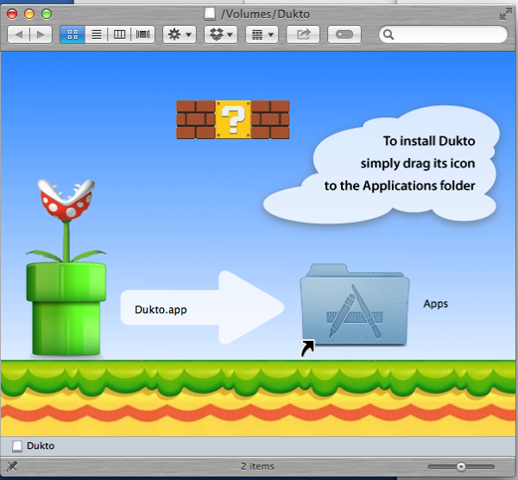Select the Dukto.app item label
Viewport: 518px width, 480px height.
(x=161, y=310)
